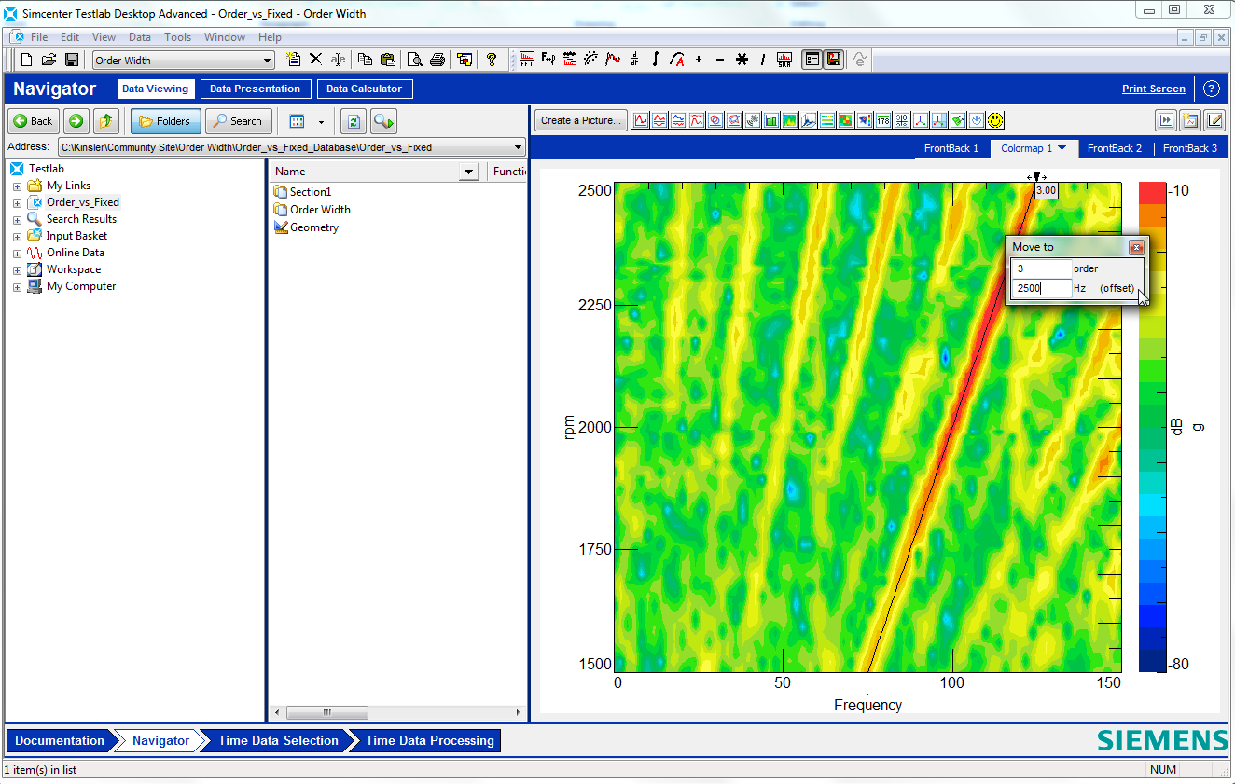
Task: Click the fast-forward display icon
Action: pos(1165,120)
